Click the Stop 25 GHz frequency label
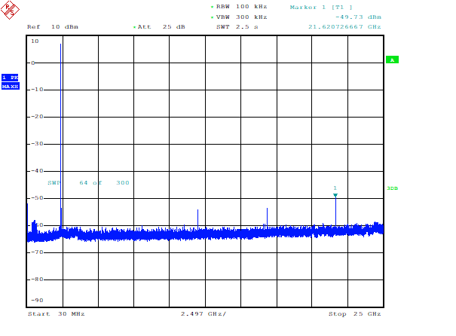This screenshot has width=456, height=336. coord(354,313)
